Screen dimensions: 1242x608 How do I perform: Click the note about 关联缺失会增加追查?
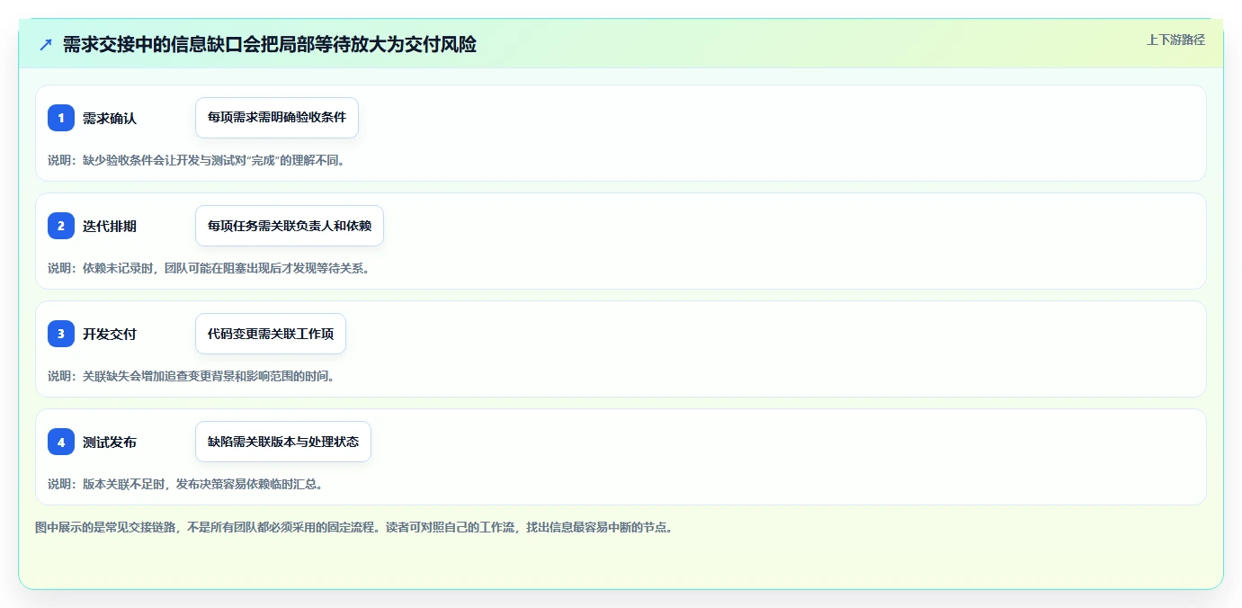(192, 376)
